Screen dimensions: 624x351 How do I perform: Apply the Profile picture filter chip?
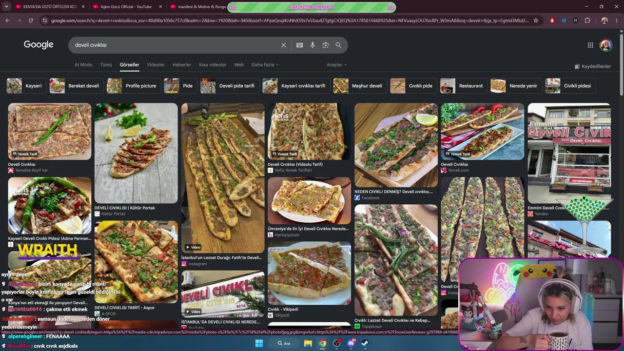134,86
